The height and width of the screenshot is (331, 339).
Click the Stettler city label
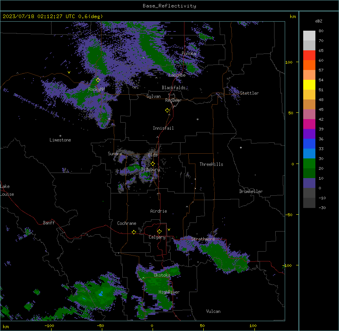pyautogui.click(x=249, y=93)
